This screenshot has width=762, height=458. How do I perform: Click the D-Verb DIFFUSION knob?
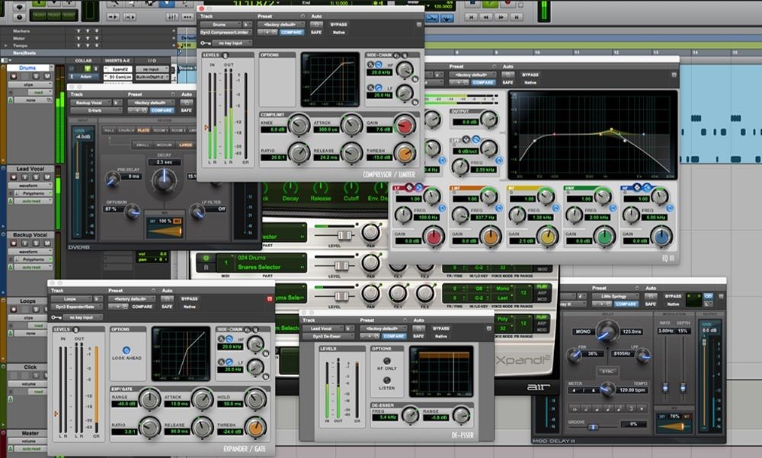132,211
